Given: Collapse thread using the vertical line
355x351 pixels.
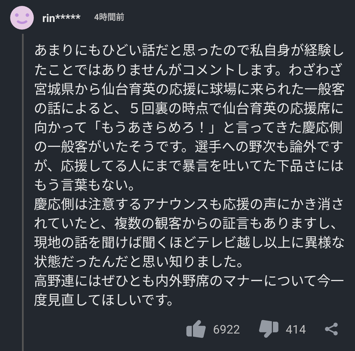Looking at the screenshot, I should 23,192.
